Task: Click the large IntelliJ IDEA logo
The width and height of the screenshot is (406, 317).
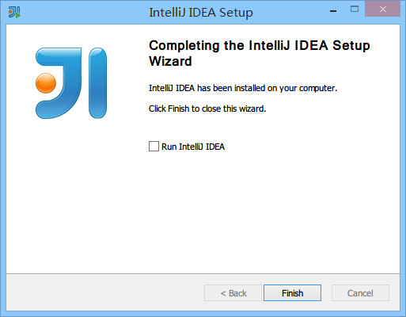Action: (71, 83)
